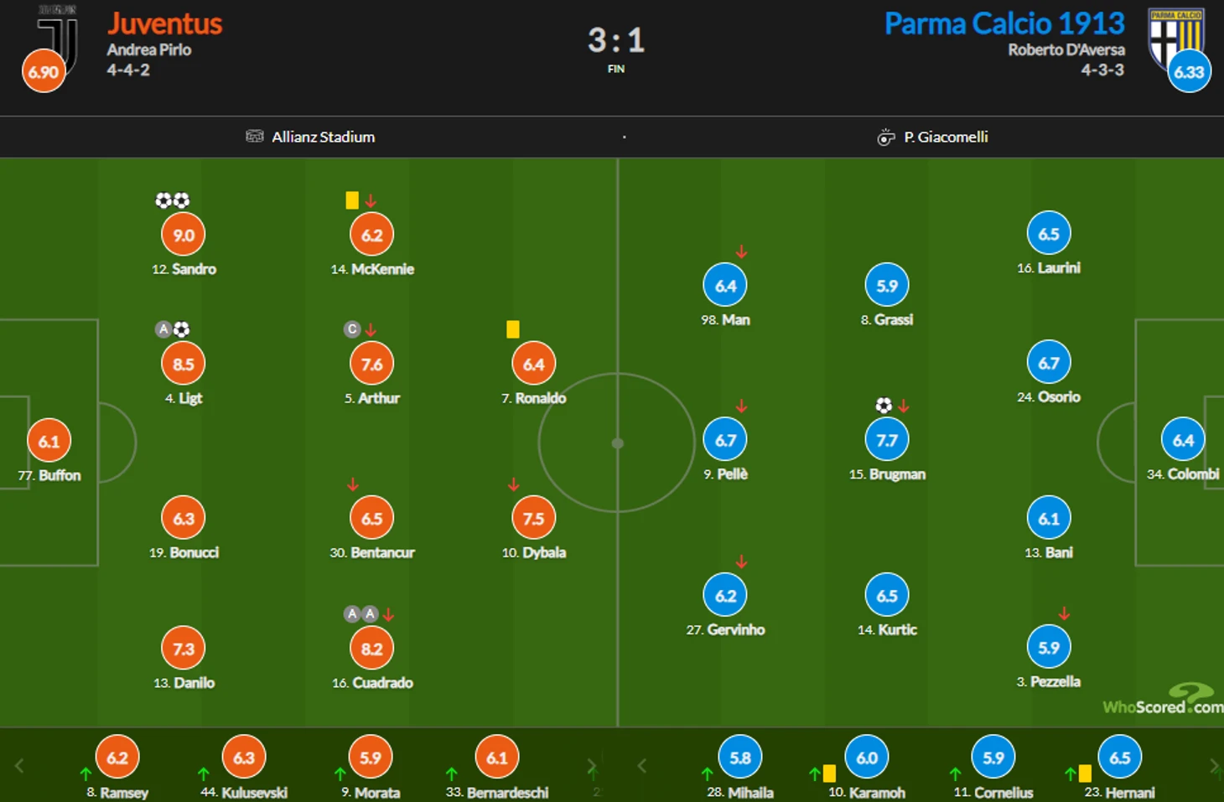The height and width of the screenshot is (802, 1224).
Task: Click the referee whistle icon
Action: [886, 137]
